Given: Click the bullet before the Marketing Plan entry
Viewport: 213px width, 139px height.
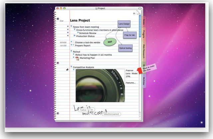Looking at the screenshot, I should (74, 57).
